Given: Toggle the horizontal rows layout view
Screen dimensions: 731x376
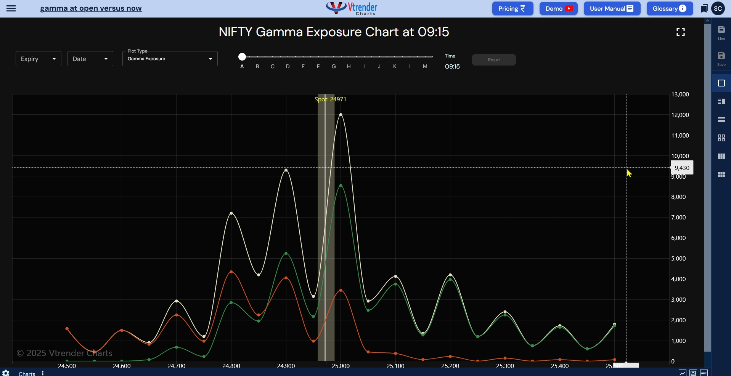Looking at the screenshot, I should (x=721, y=120).
